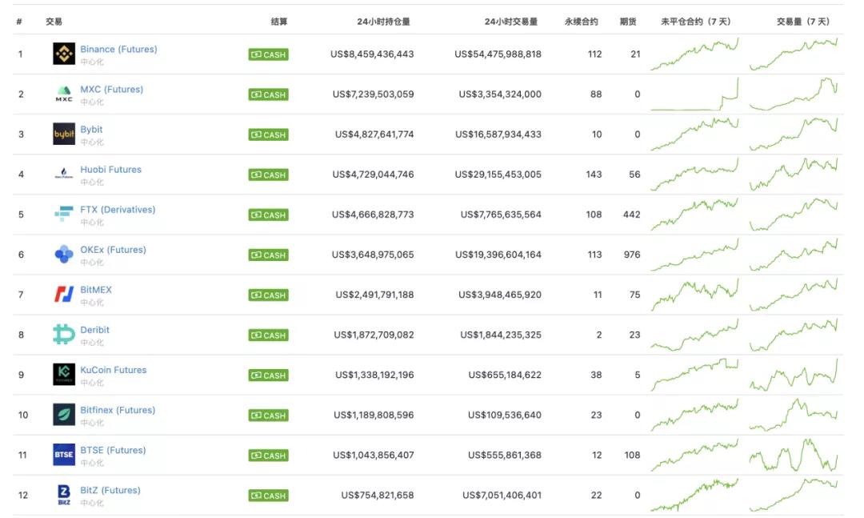Click the CASH badge in BitMEX row
Viewport: 864px width, 518px height.
(268, 295)
